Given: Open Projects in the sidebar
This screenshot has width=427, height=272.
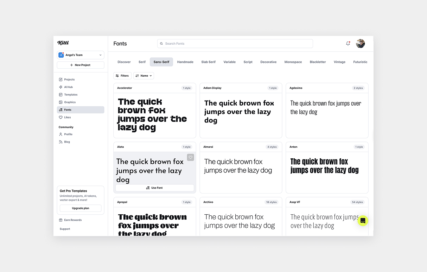Looking at the screenshot, I should click(x=81, y=80).
